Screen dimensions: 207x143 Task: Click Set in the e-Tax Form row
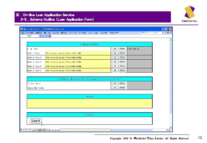[x=115, y=49]
